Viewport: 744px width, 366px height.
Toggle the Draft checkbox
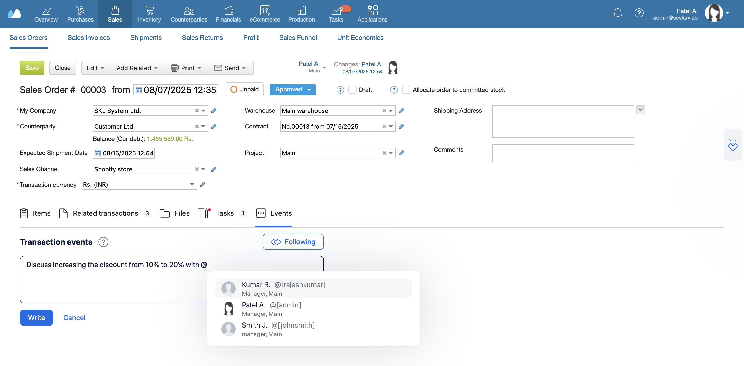coord(352,90)
